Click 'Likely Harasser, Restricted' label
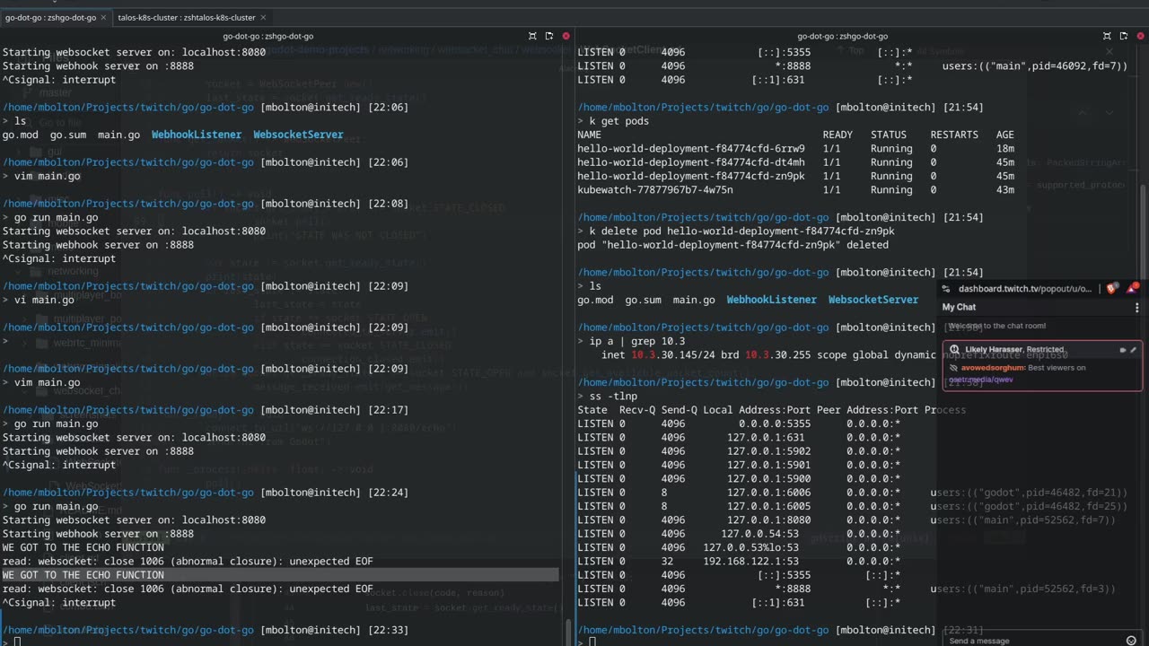The width and height of the screenshot is (1149, 646). point(1014,349)
